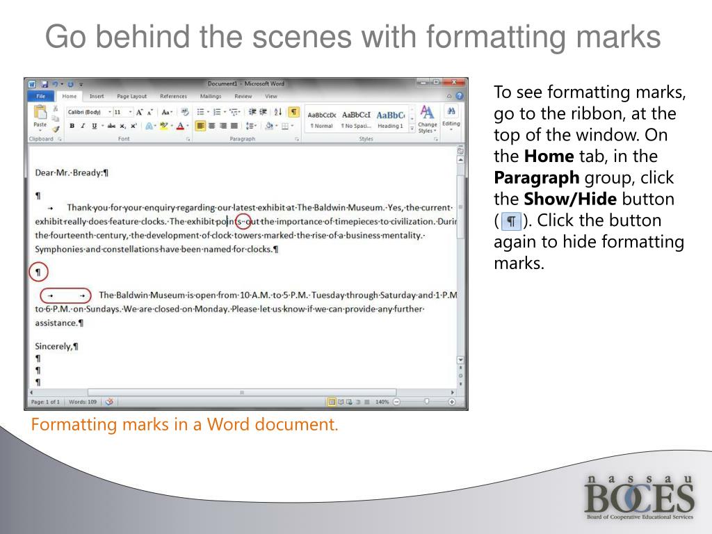Toggle Bold formatting in the ribbon
This screenshot has height=534, width=712.
pyautogui.click(x=72, y=126)
